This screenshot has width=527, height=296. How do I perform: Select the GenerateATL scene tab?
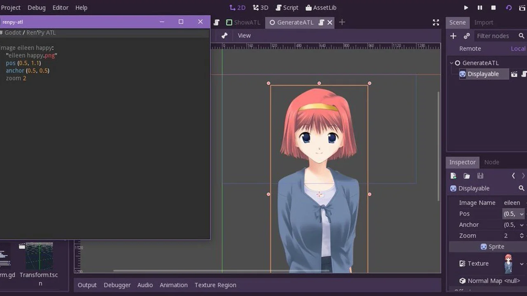(295, 23)
